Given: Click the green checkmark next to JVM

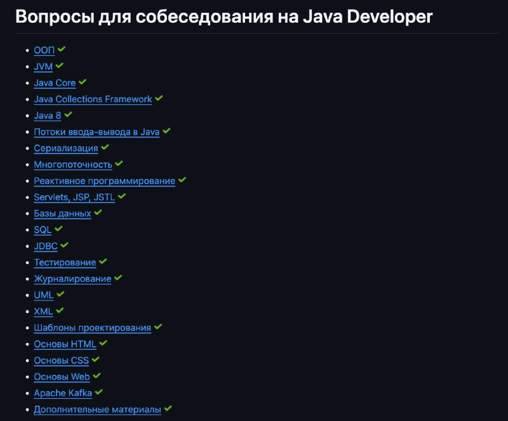Looking at the screenshot, I should click(60, 65).
